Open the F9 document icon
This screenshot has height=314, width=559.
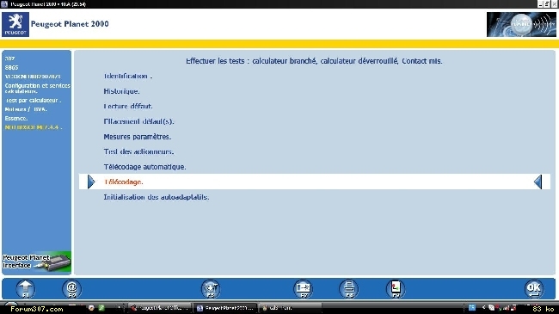pyautogui.click(x=396, y=289)
